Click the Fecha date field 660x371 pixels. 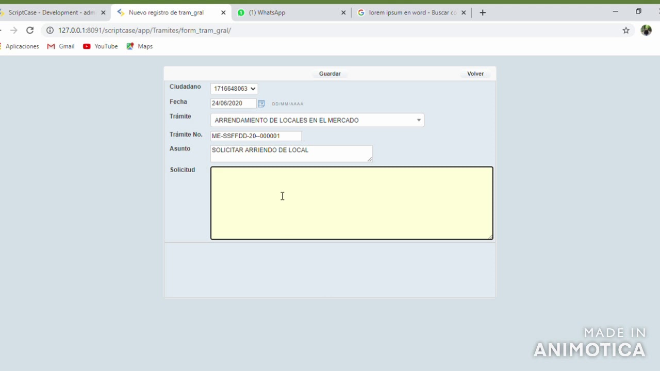(233, 103)
